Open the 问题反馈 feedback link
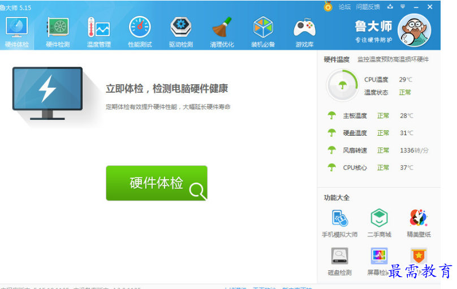Screen dimensions: 457x289 (368, 7)
